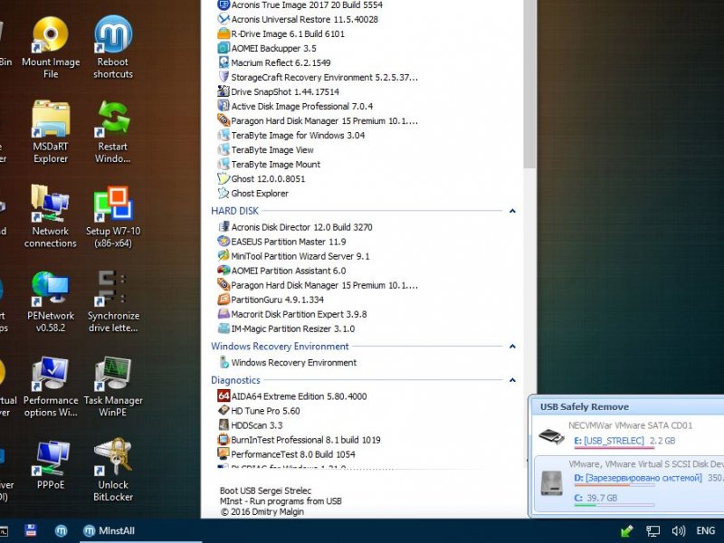The height and width of the screenshot is (543, 724).
Task: Select R-Drive Image 6.1 Build 6101
Action: tap(281, 33)
